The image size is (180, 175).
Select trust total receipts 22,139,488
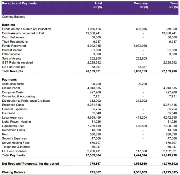click(169, 71)
